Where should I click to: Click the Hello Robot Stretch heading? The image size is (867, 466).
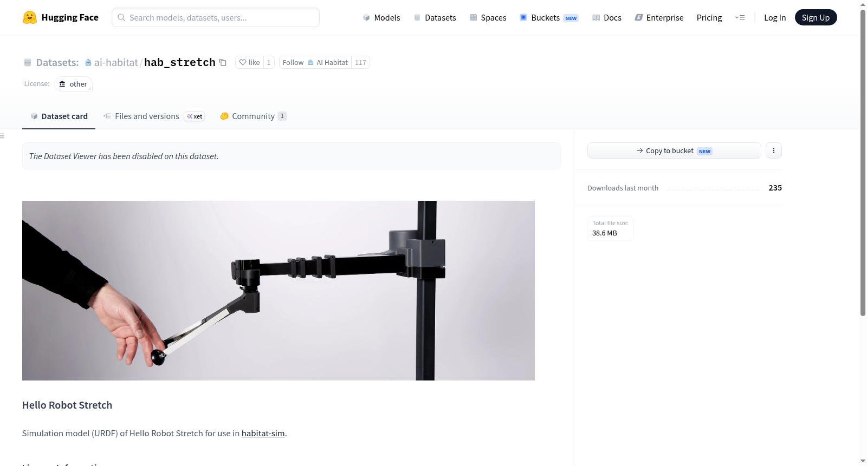pos(67,405)
